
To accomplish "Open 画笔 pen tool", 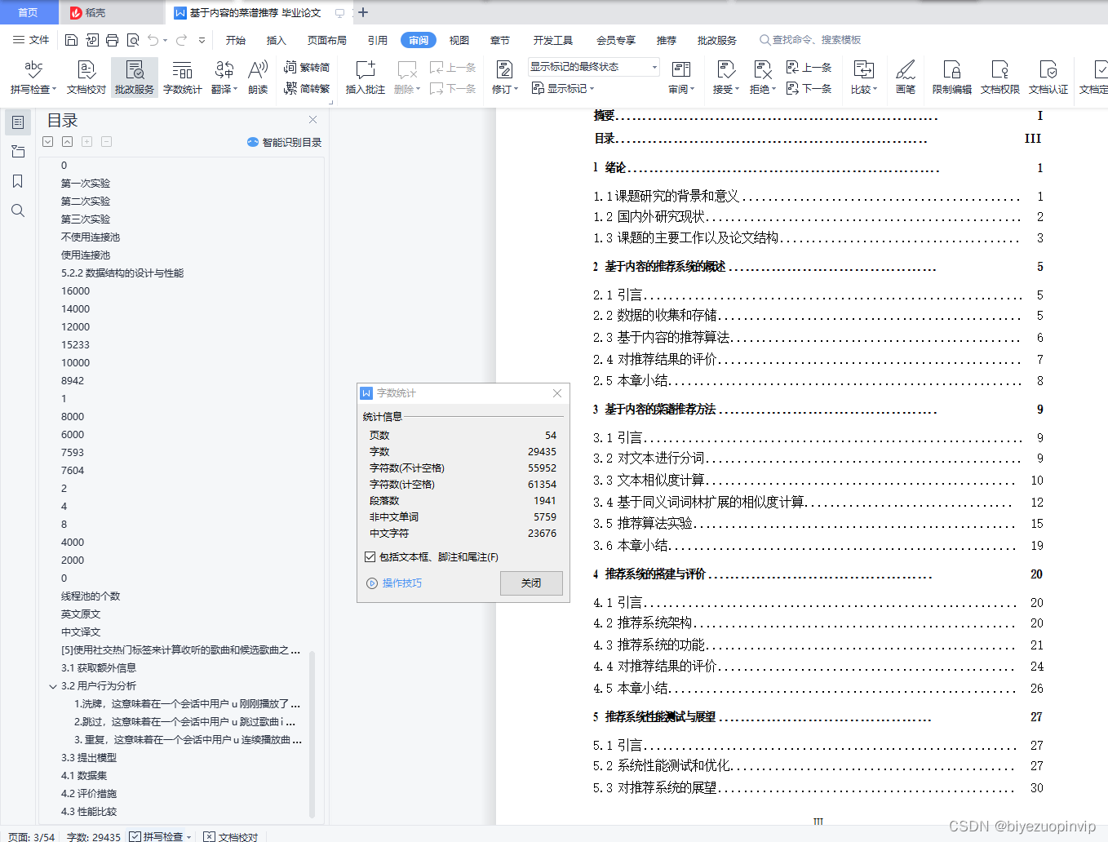I will (906, 77).
